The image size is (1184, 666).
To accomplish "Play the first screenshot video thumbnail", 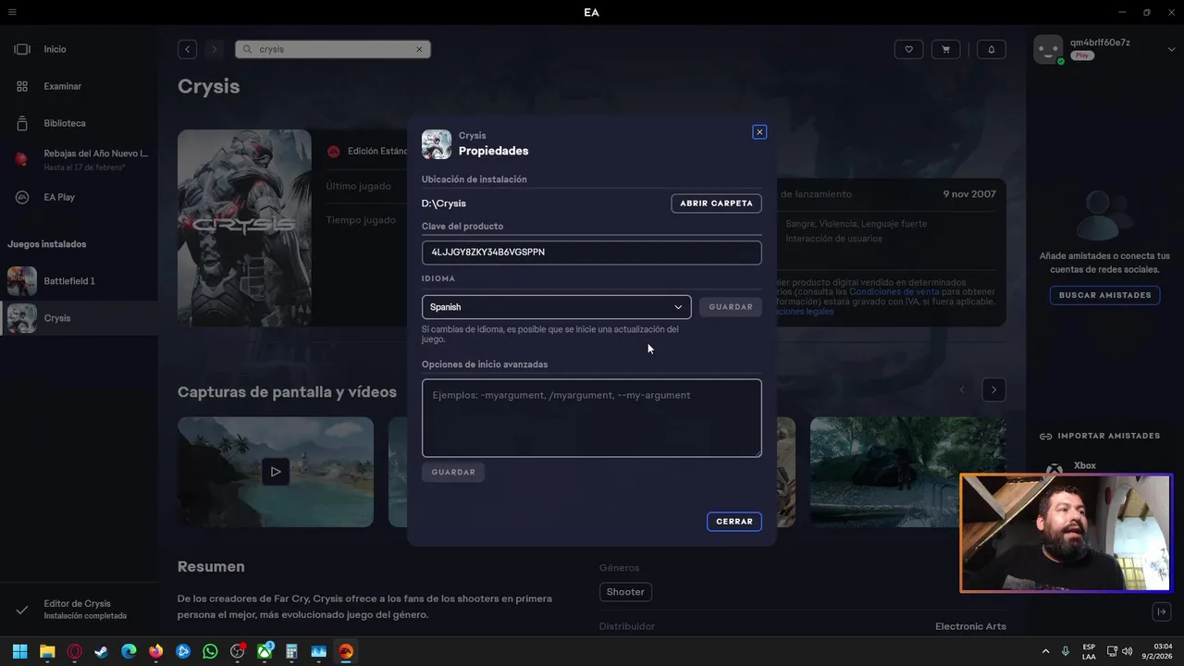I will (x=276, y=472).
